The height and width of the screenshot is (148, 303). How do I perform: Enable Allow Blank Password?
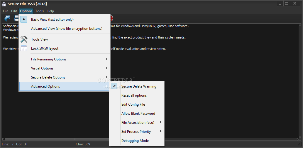click(137, 113)
